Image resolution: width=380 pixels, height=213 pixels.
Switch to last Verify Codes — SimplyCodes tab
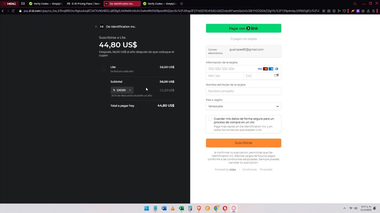160,4
